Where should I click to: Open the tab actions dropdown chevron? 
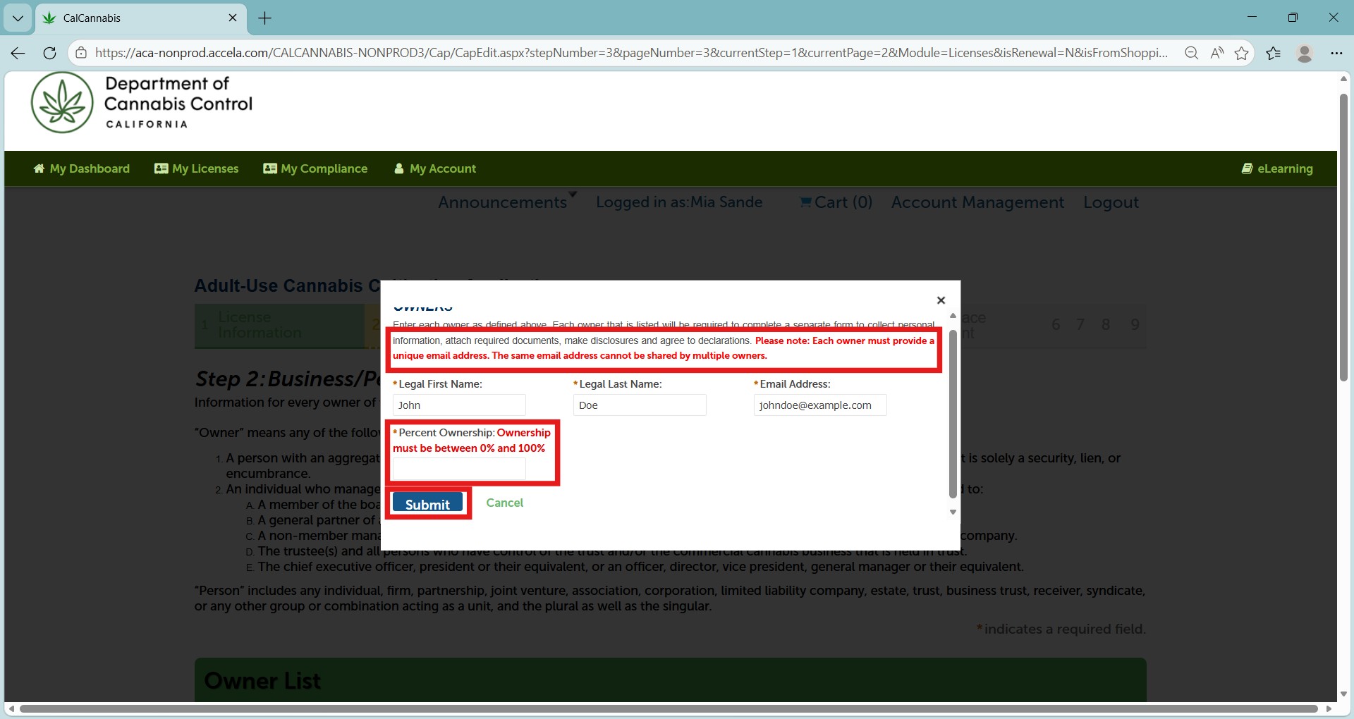[18, 18]
